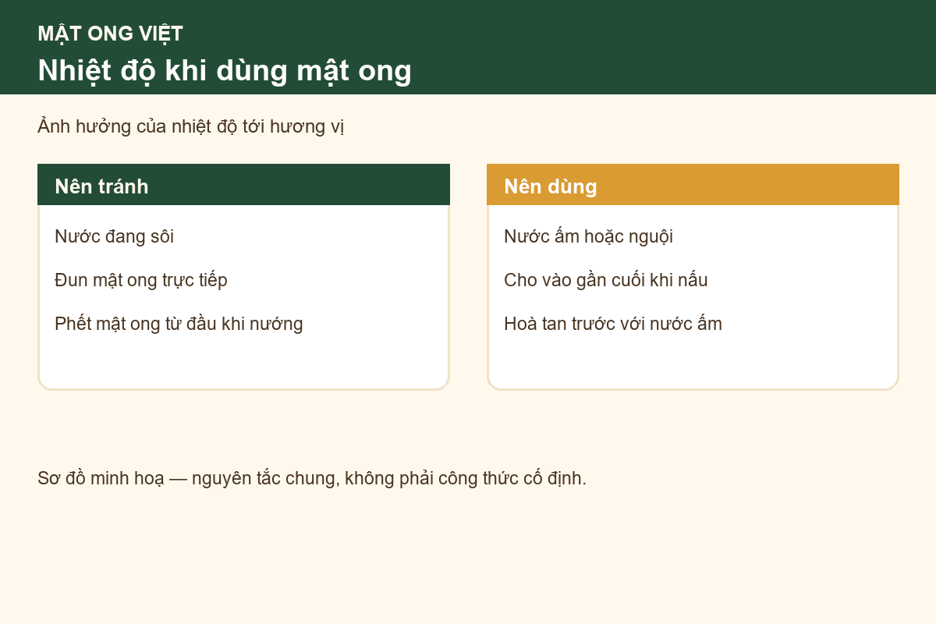Viewport: 936px width, 624px height.
Task: Click the footnote starting 'Sơ đồ minh hoạ'
Action: 312,478
